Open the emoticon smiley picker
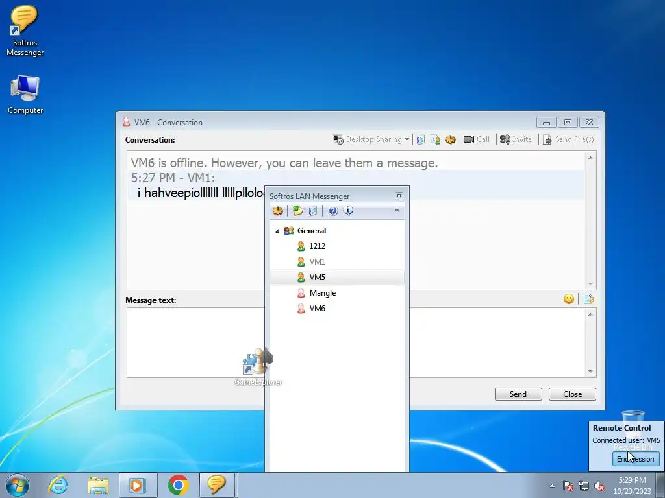665x498 pixels. (569, 299)
